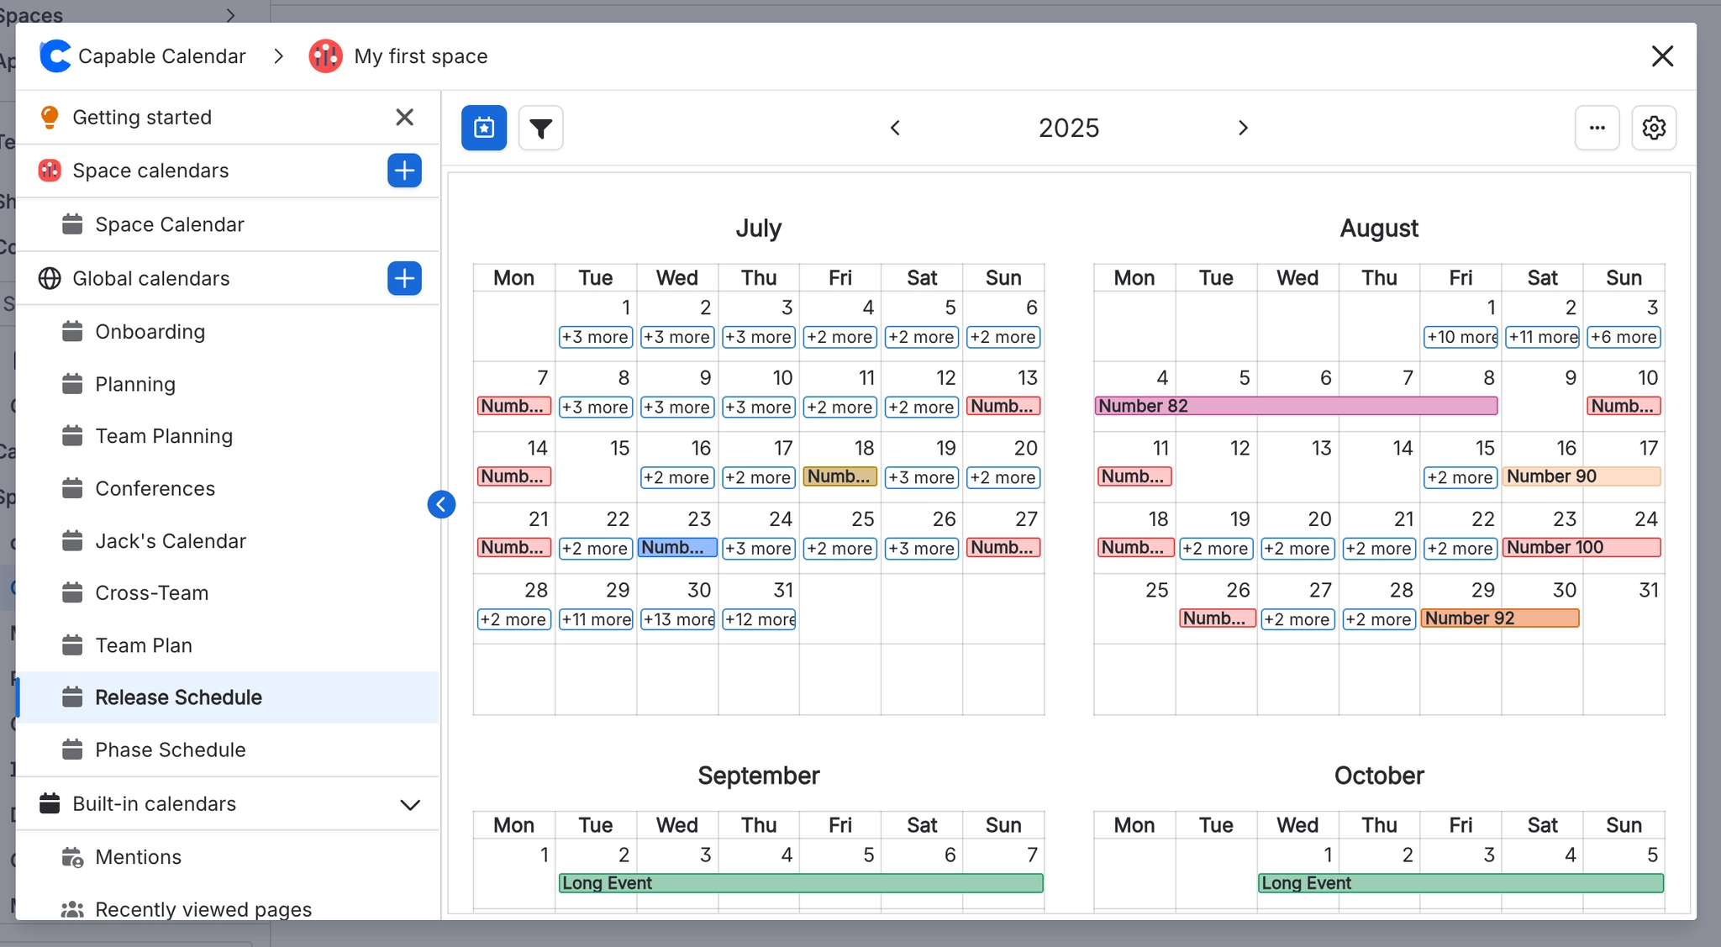Click the My first space breadcrumb
This screenshot has height=947, width=1721.
420,56
